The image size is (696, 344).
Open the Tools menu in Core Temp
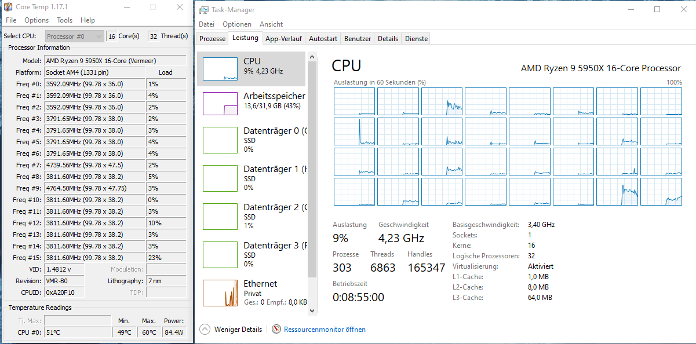65,20
